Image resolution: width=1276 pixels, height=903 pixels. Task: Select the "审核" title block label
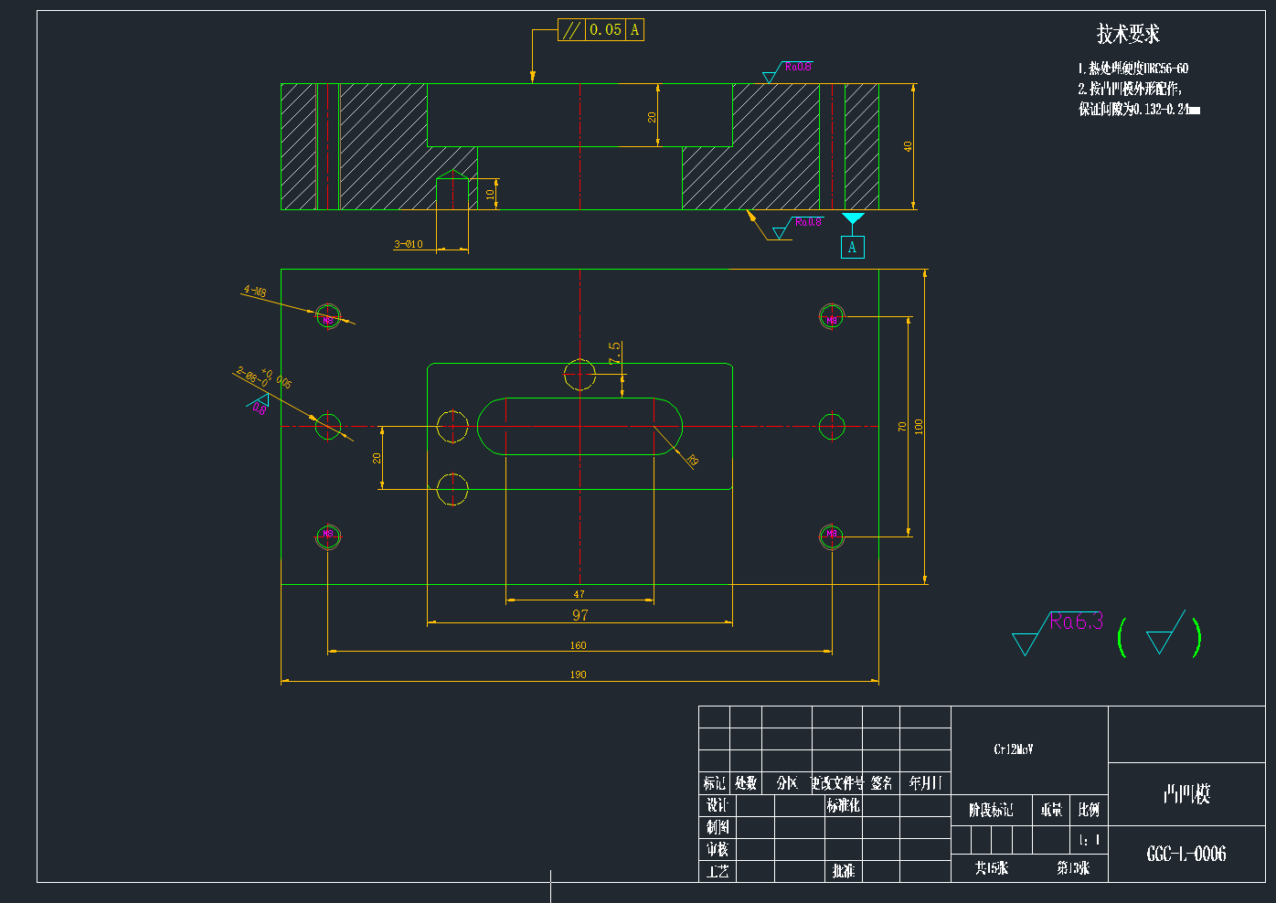pyautogui.click(x=718, y=849)
